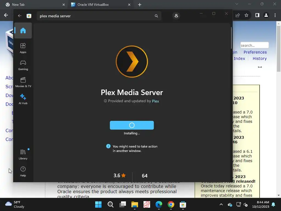
Task: Open Task View on taskbar
Action: click(123, 204)
